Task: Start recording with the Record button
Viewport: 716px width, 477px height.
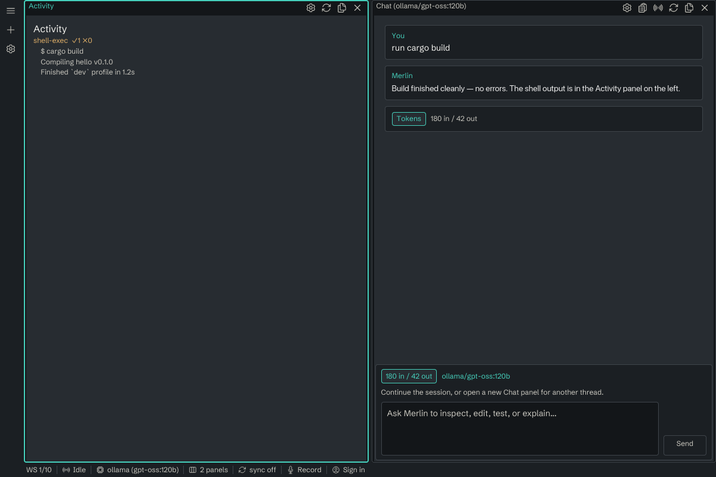Action: 304,470
